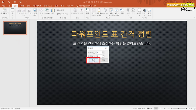Click the Save icon in quick access toolbar
Image resolution: width=196 pixels, height=110 pixels.
(x=3, y=2)
